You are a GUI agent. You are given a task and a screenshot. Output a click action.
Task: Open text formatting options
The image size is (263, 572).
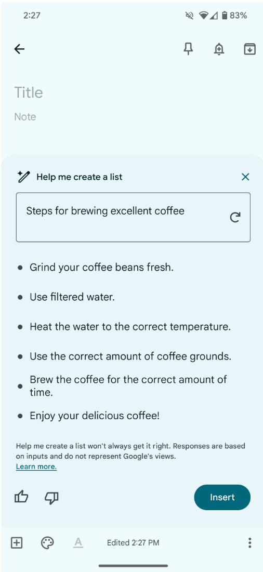click(x=78, y=543)
